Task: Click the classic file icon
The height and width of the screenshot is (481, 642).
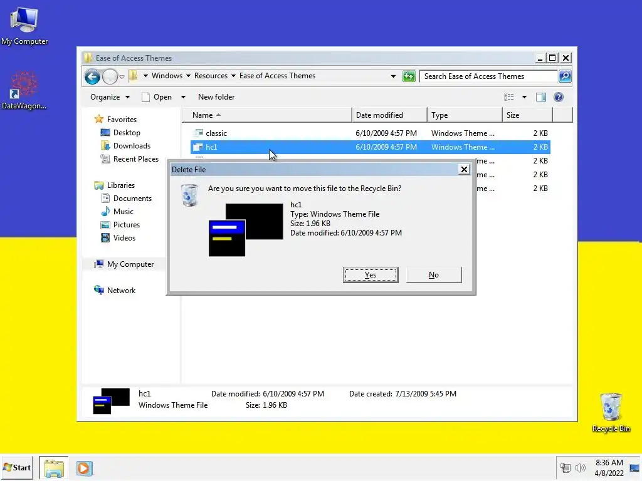Action: click(x=198, y=133)
